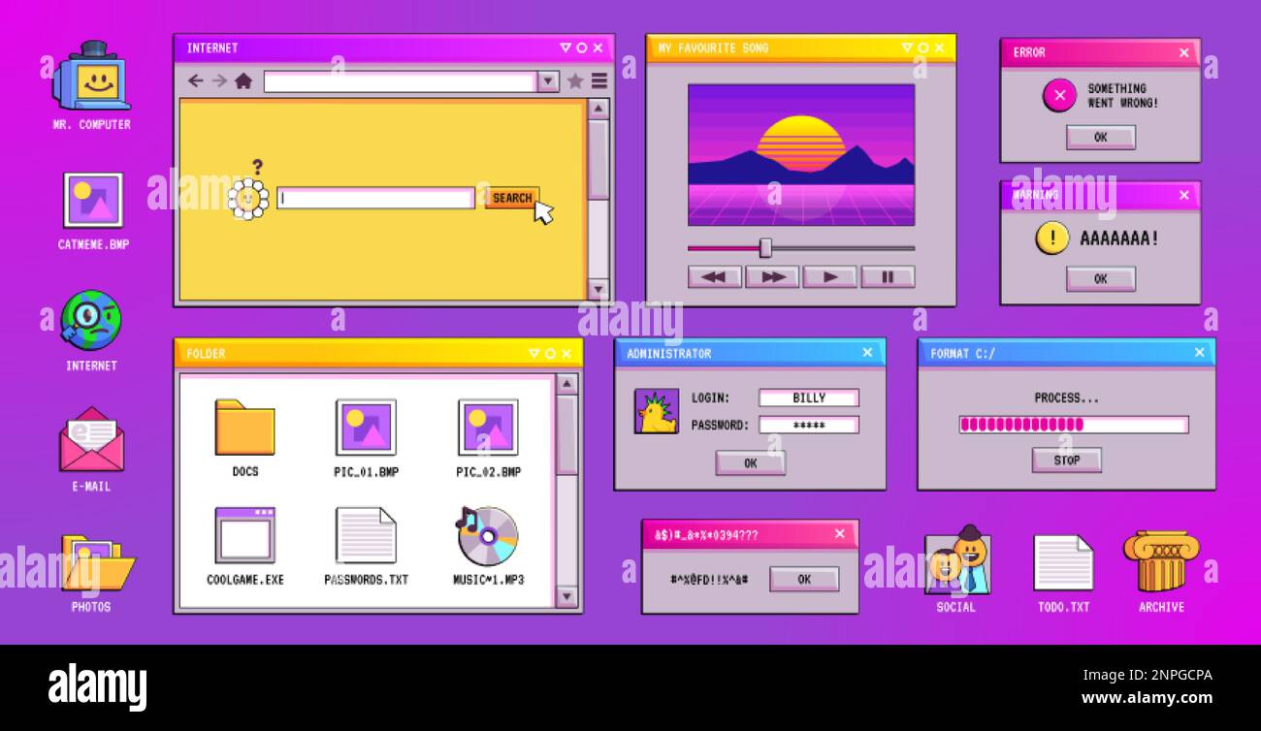Launch the Internet globe desktop icon
The height and width of the screenshot is (731, 1261).
90,320
